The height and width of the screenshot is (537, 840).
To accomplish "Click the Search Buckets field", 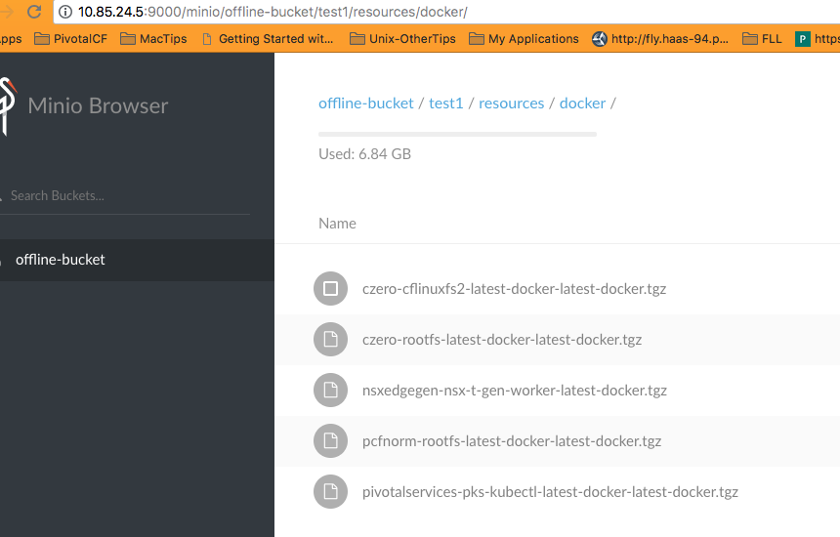I will pos(124,196).
